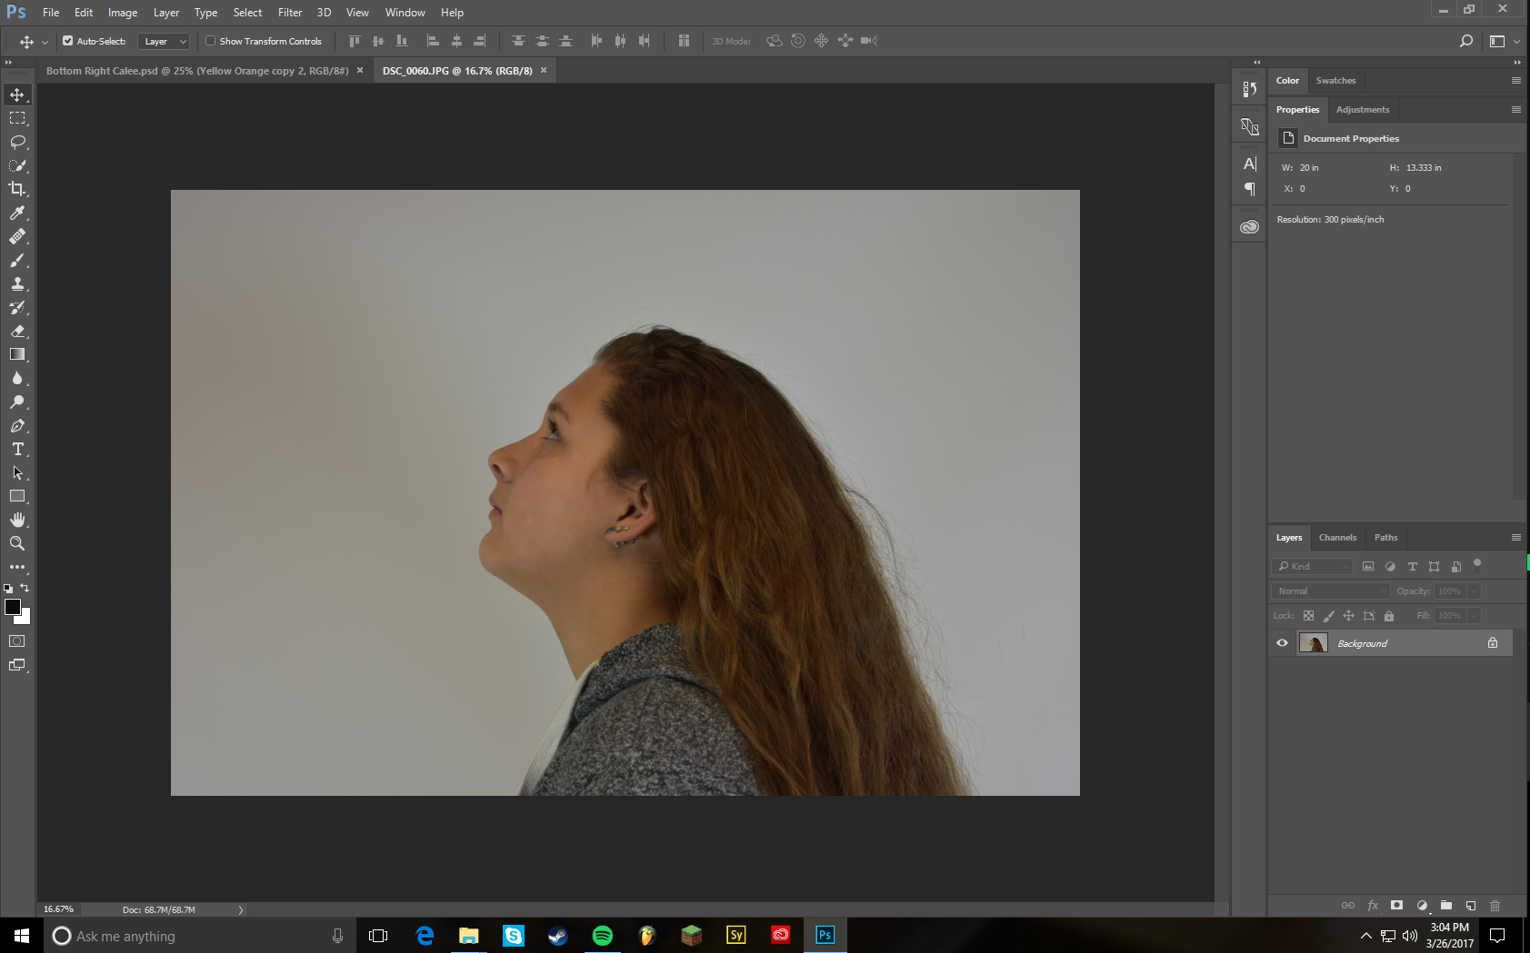Toggle lock transparent pixels
Screen dimensions: 1530x953
pos(1308,616)
